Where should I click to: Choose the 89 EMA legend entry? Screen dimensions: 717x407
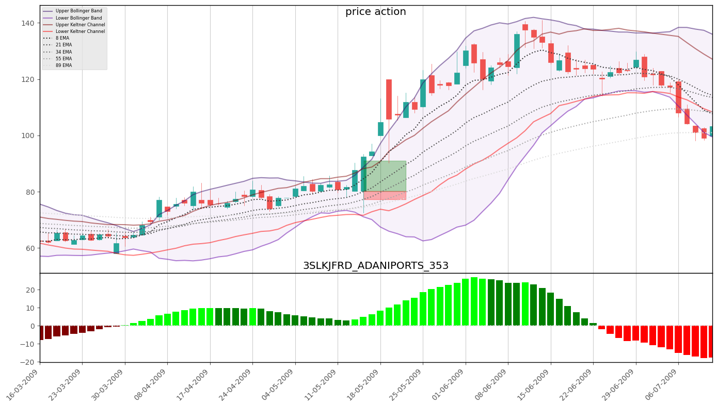(63, 65)
